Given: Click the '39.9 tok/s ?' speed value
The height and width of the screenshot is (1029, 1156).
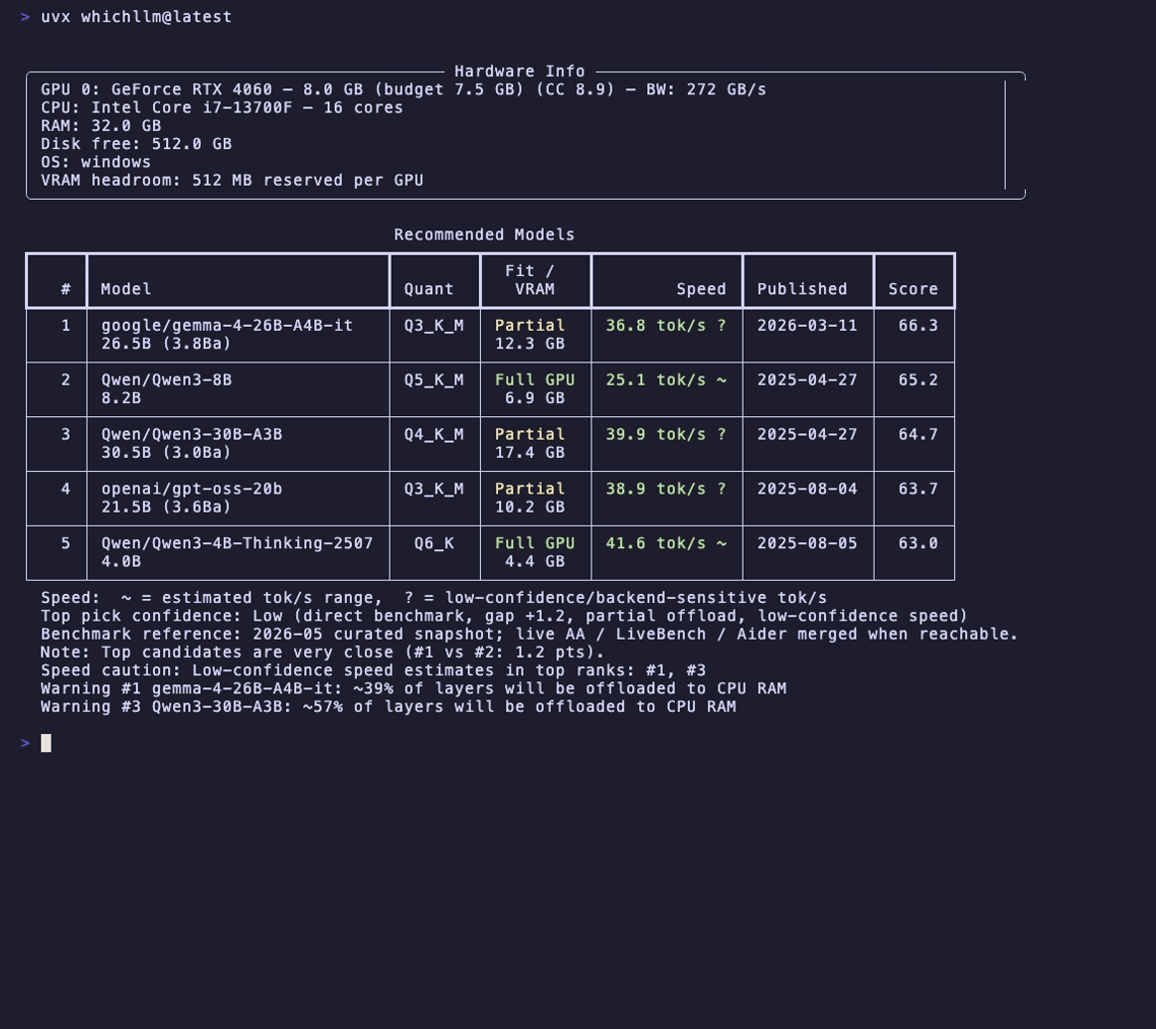Looking at the screenshot, I should tap(666, 435).
